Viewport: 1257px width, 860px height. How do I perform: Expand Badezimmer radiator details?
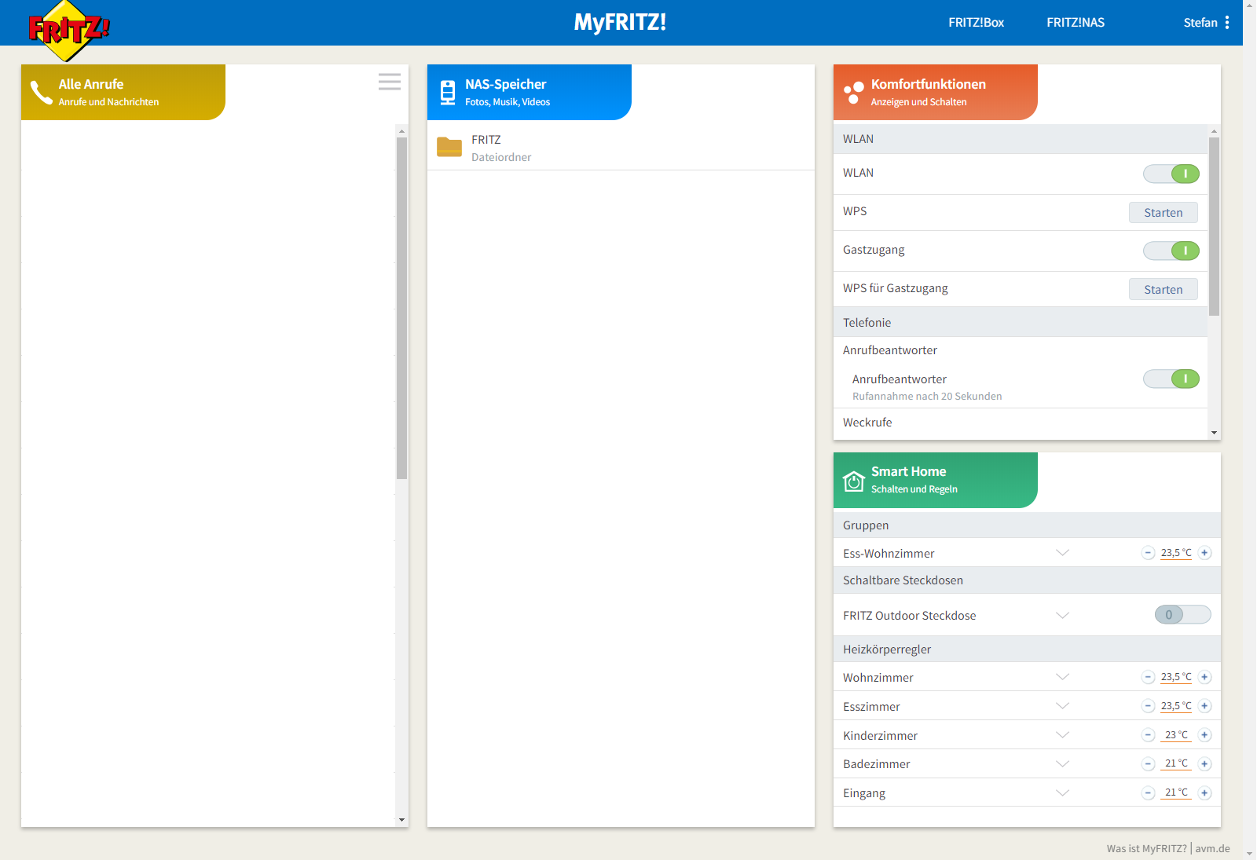tap(1063, 764)
